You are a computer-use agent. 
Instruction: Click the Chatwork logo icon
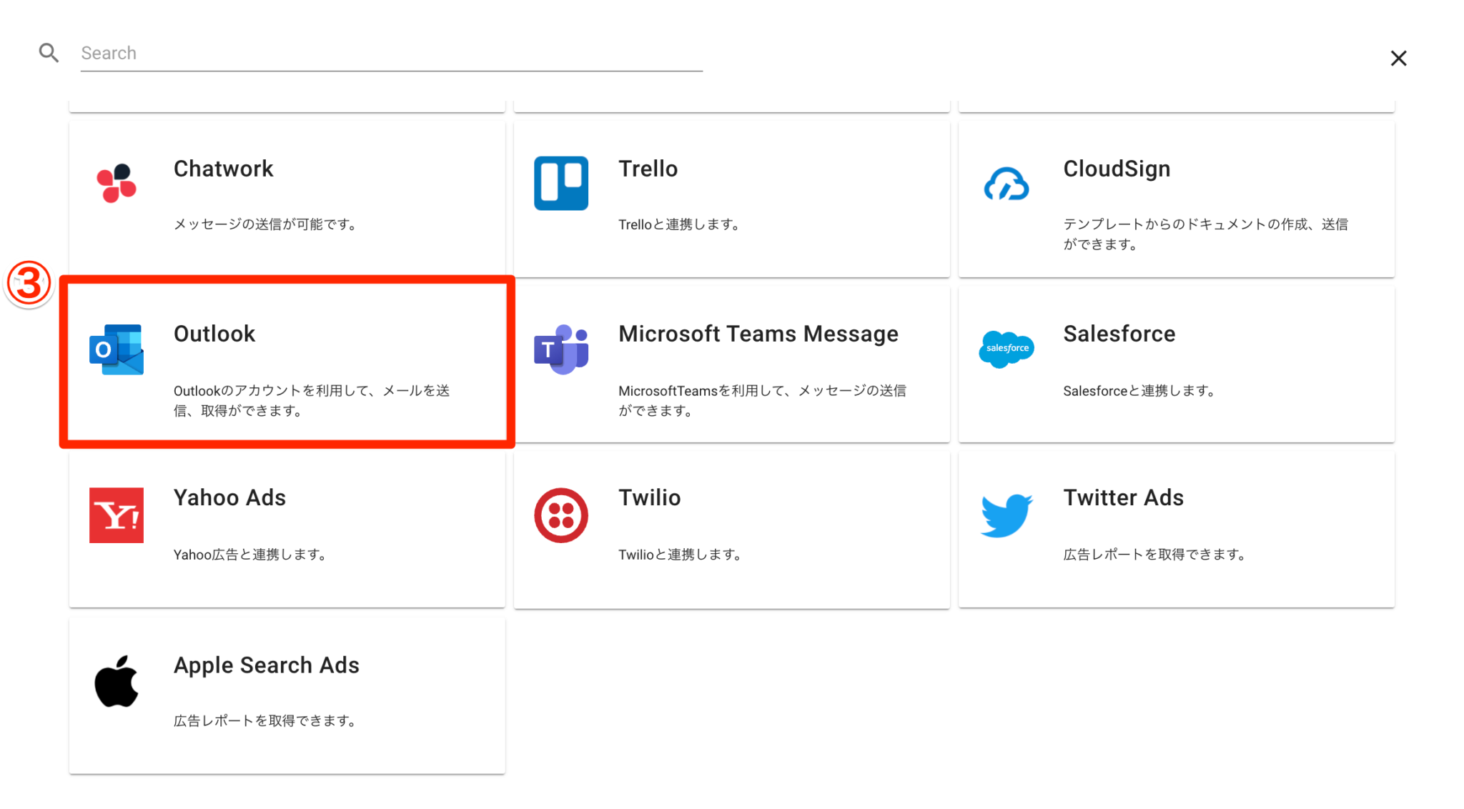click(x=117, y=183)
